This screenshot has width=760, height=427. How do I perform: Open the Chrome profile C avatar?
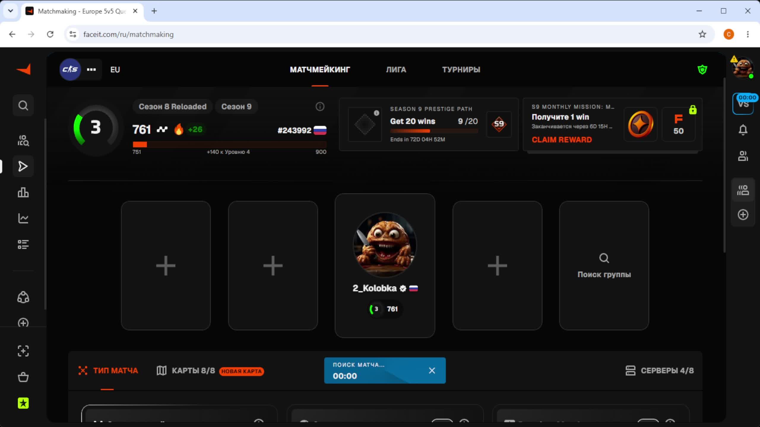pyautogui.click(x=729, y=34)
